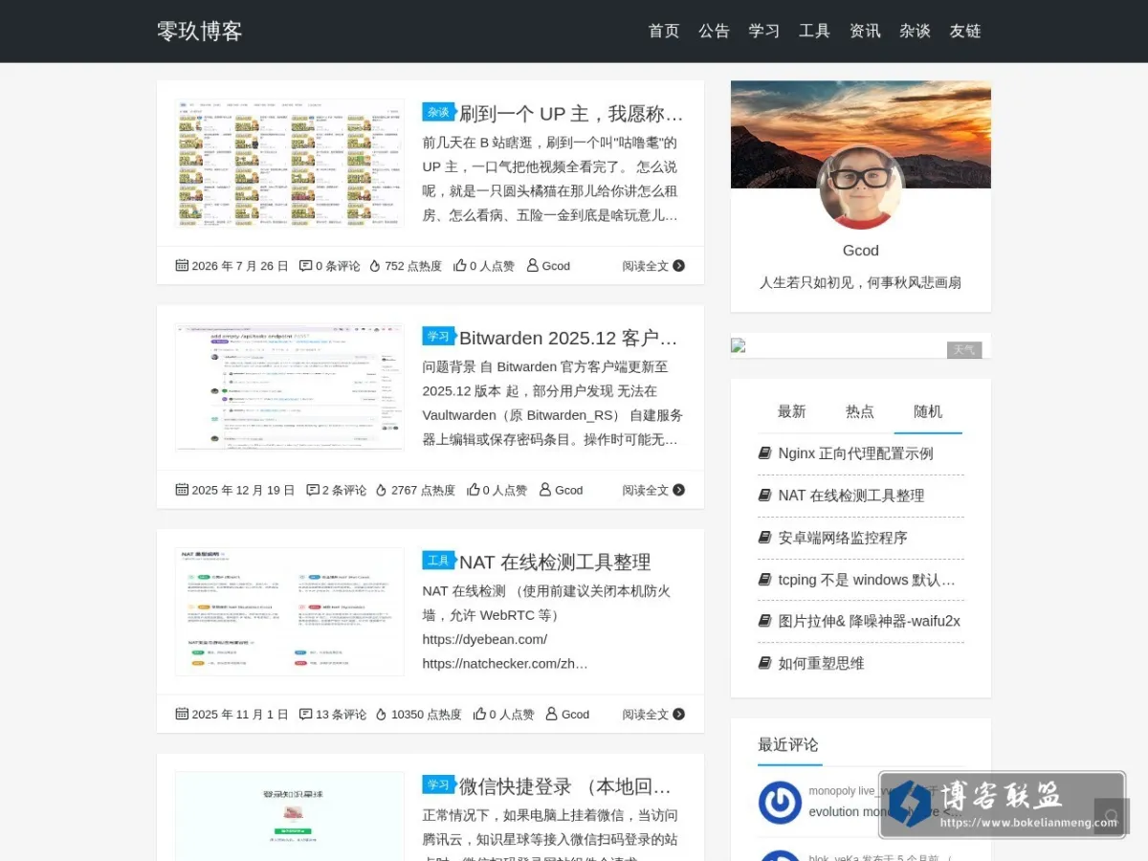Viewport: 1148px width, 861px height.
Task: Click comment icon beside 0 条评论
Action: point(306,266)
